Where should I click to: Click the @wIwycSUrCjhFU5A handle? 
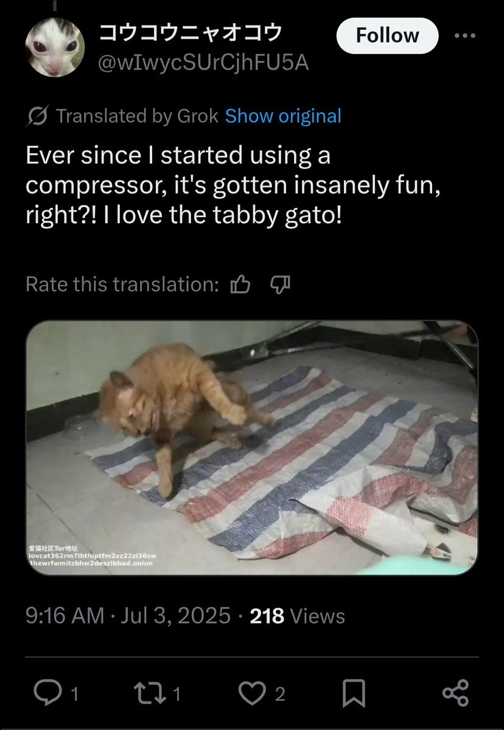click(x=203, y=62)
